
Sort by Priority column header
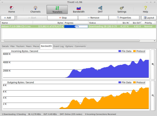point(148,23)
